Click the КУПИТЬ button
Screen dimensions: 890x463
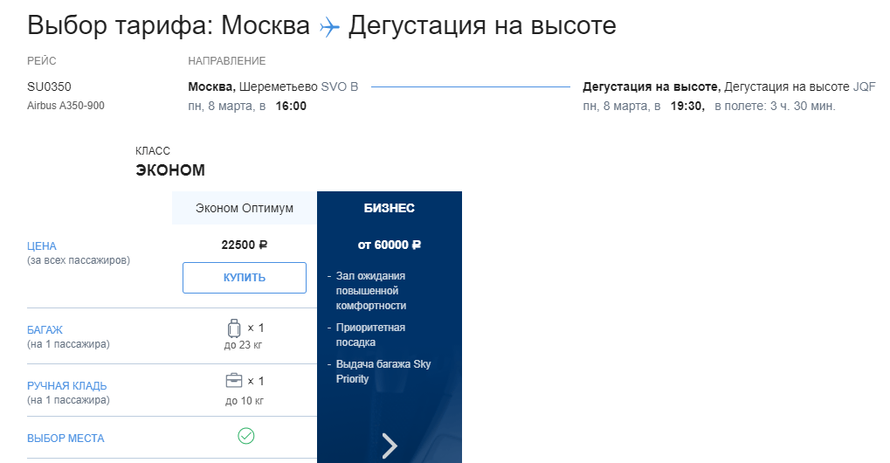(x=245, y=278)
